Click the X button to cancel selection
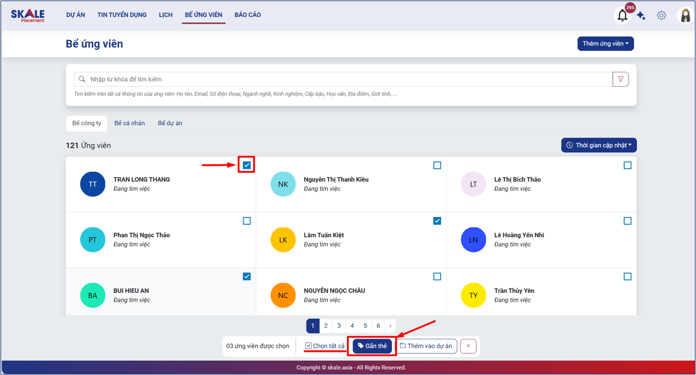Screen dimensions: 696x375 point(468,346)
